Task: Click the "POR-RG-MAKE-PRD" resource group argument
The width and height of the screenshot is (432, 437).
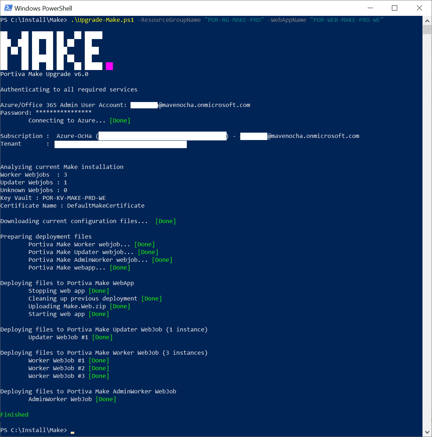Action: pyautogui.click(x=234, y=20)
